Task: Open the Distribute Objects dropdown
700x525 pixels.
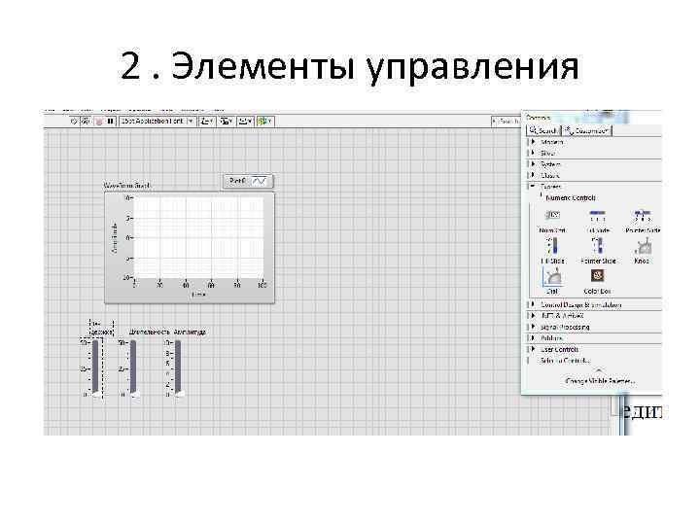Action: coord(227,121)
